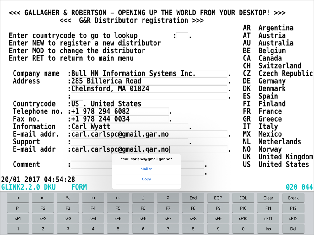Tap the sF10 shifted function key
The height and width of the screenshot is (235, 314).
pos(243,219)
